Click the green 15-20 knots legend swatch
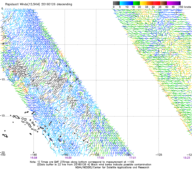 click(x=136, y=3)
